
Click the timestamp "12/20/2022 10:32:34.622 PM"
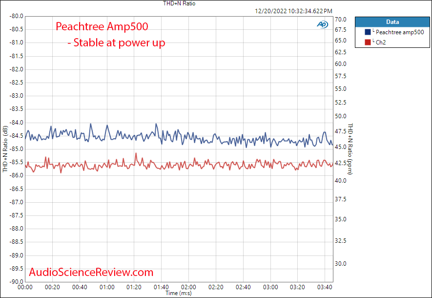click(293, 11)
